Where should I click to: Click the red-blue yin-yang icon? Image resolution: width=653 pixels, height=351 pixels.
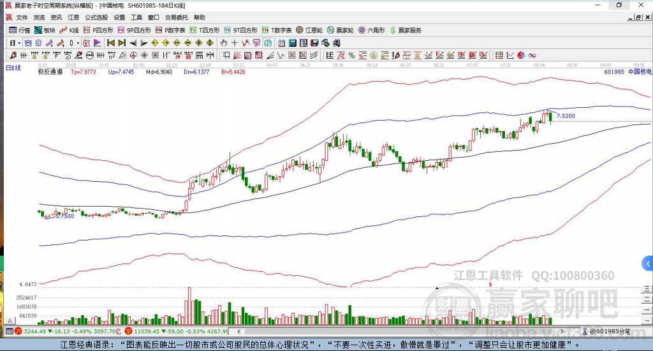[521, 56]
